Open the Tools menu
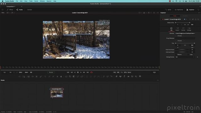Screen dimensions: 201x113 click(31, 1)
